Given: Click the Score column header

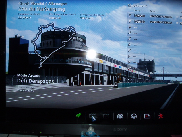Looking at the screenshot, I should click(x=136, y=11).
